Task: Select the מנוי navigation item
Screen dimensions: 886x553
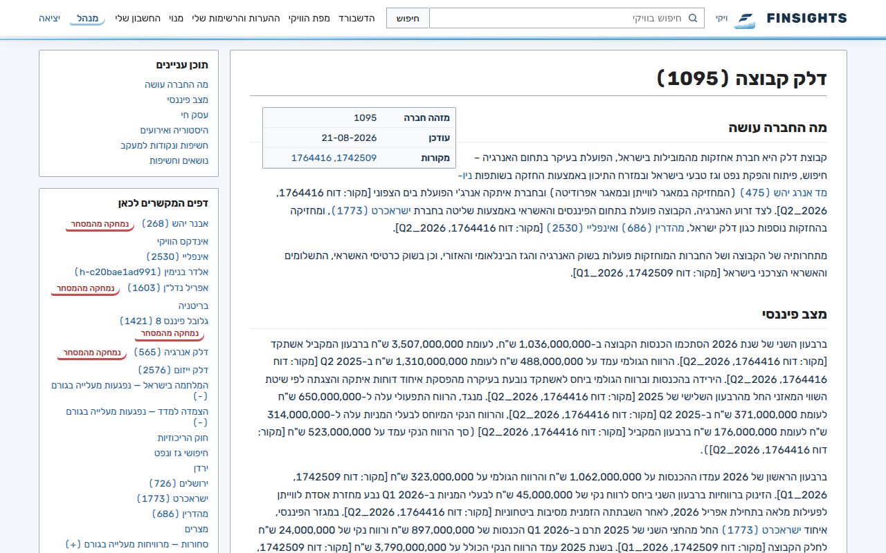Action: click(176, 18)
